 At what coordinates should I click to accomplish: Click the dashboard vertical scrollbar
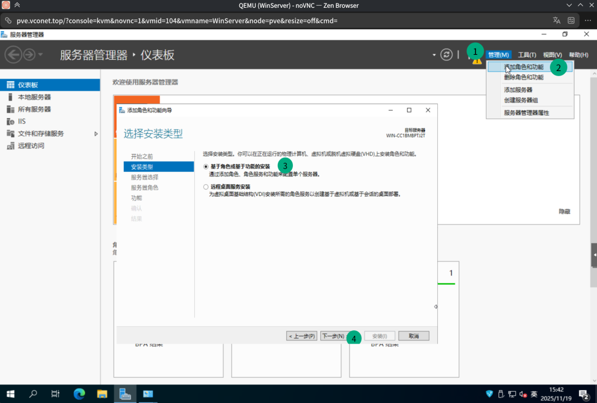click(594, 182)
